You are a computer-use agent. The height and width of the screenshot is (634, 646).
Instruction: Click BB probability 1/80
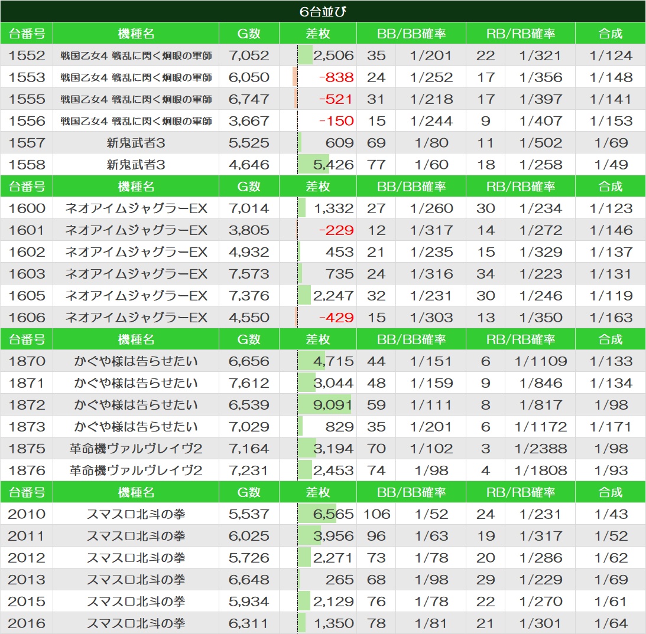[431, 143]
